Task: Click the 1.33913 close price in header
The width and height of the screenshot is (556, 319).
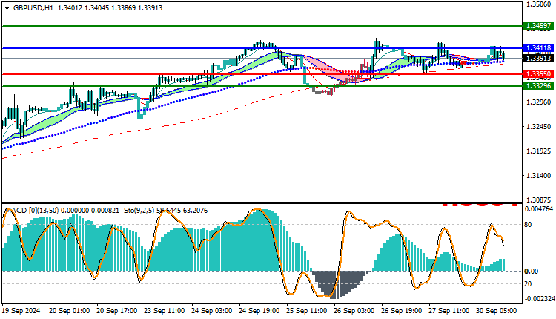Action: tap(150, 8)
